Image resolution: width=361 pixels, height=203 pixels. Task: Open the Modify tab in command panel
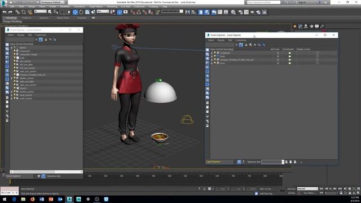click(x=300, y=27)
